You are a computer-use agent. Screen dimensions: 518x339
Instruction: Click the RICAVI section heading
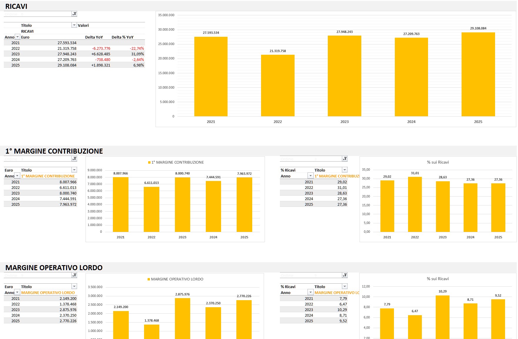tap(16, 6)
